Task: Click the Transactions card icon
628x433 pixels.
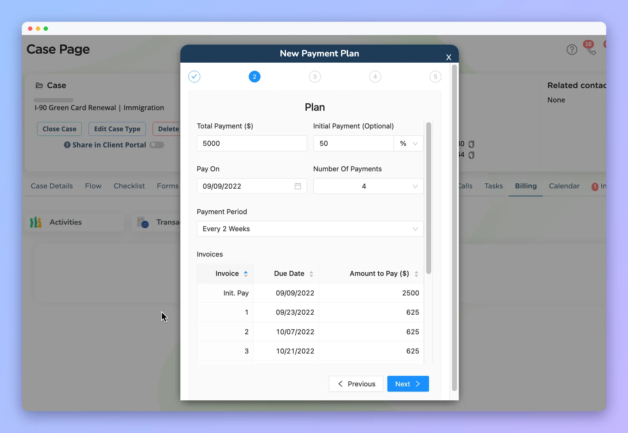Action: 143,222
